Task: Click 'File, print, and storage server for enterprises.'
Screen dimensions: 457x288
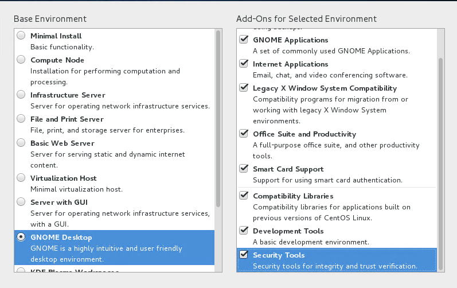Action: (108, 130)
